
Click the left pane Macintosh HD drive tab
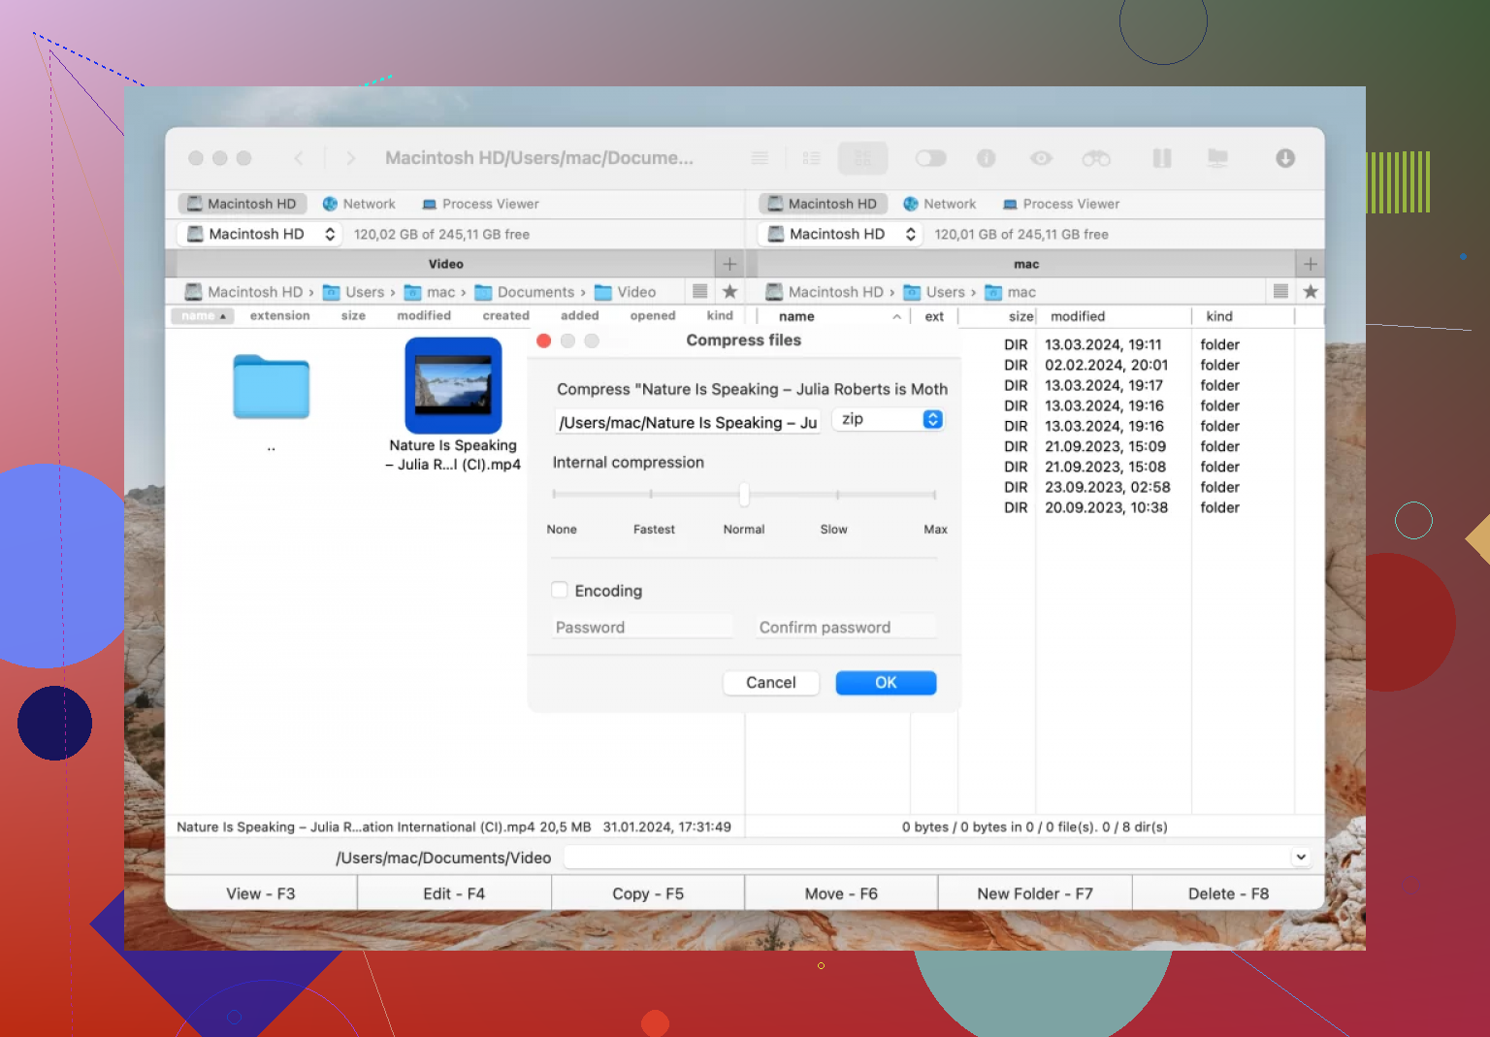point(242,204)
